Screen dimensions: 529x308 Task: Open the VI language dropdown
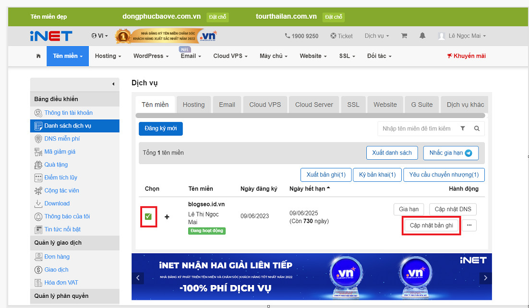[99, 36]
